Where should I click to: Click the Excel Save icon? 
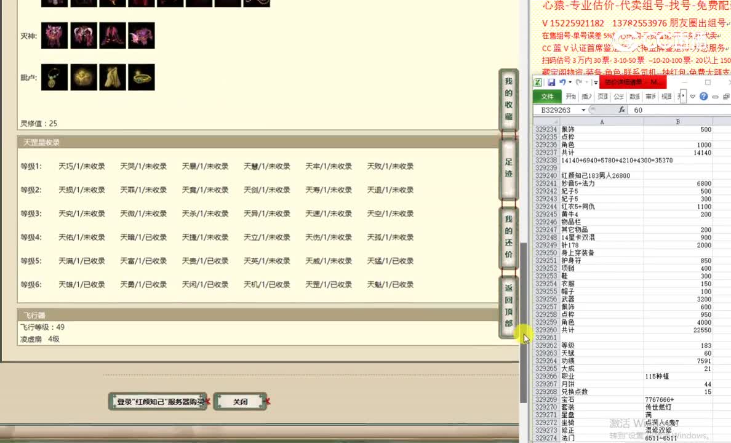(553, 82)
